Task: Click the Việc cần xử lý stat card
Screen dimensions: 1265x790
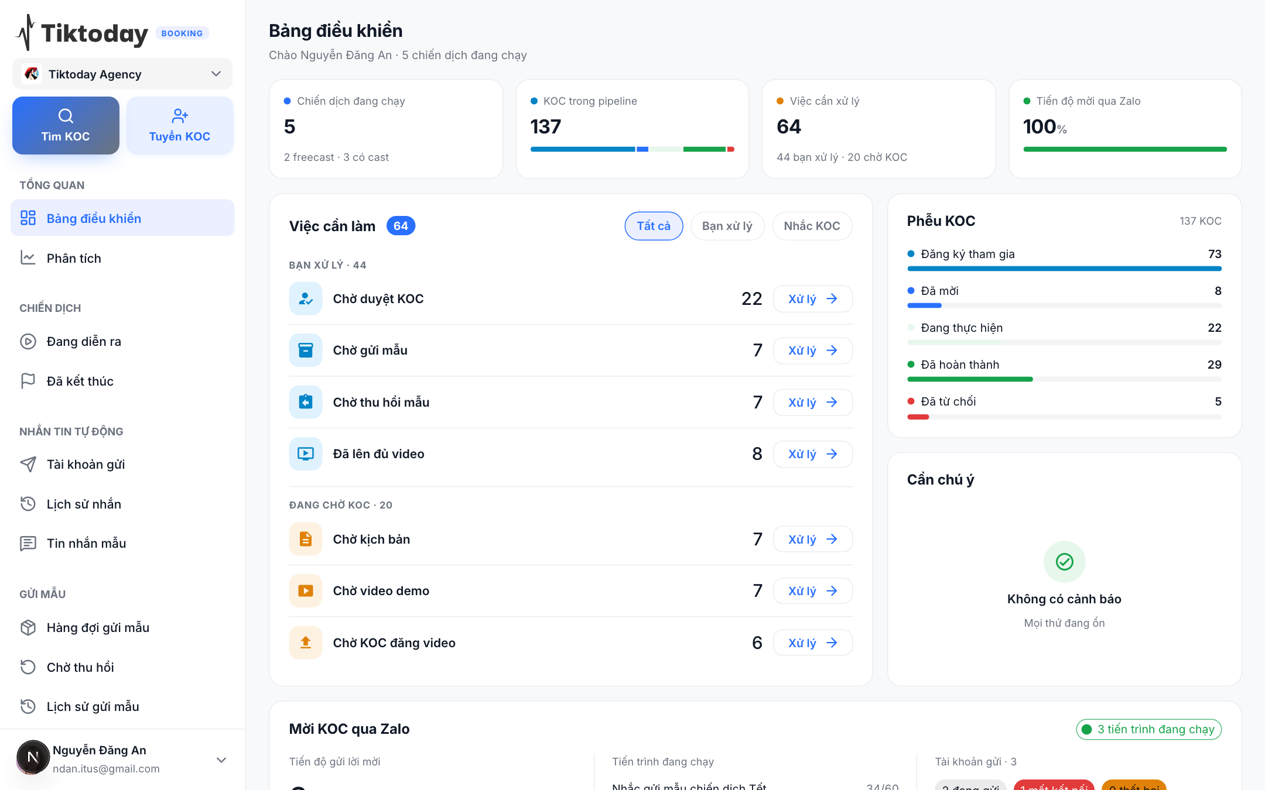Action: [878, 129]
